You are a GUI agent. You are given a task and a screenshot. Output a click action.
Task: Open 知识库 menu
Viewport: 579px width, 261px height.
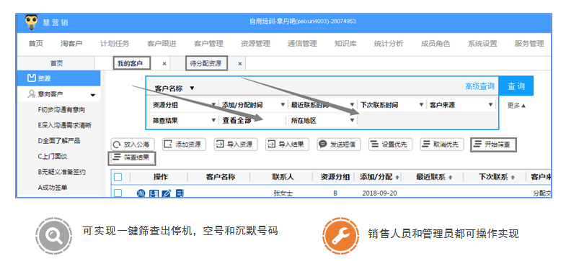tap(345, 43)
